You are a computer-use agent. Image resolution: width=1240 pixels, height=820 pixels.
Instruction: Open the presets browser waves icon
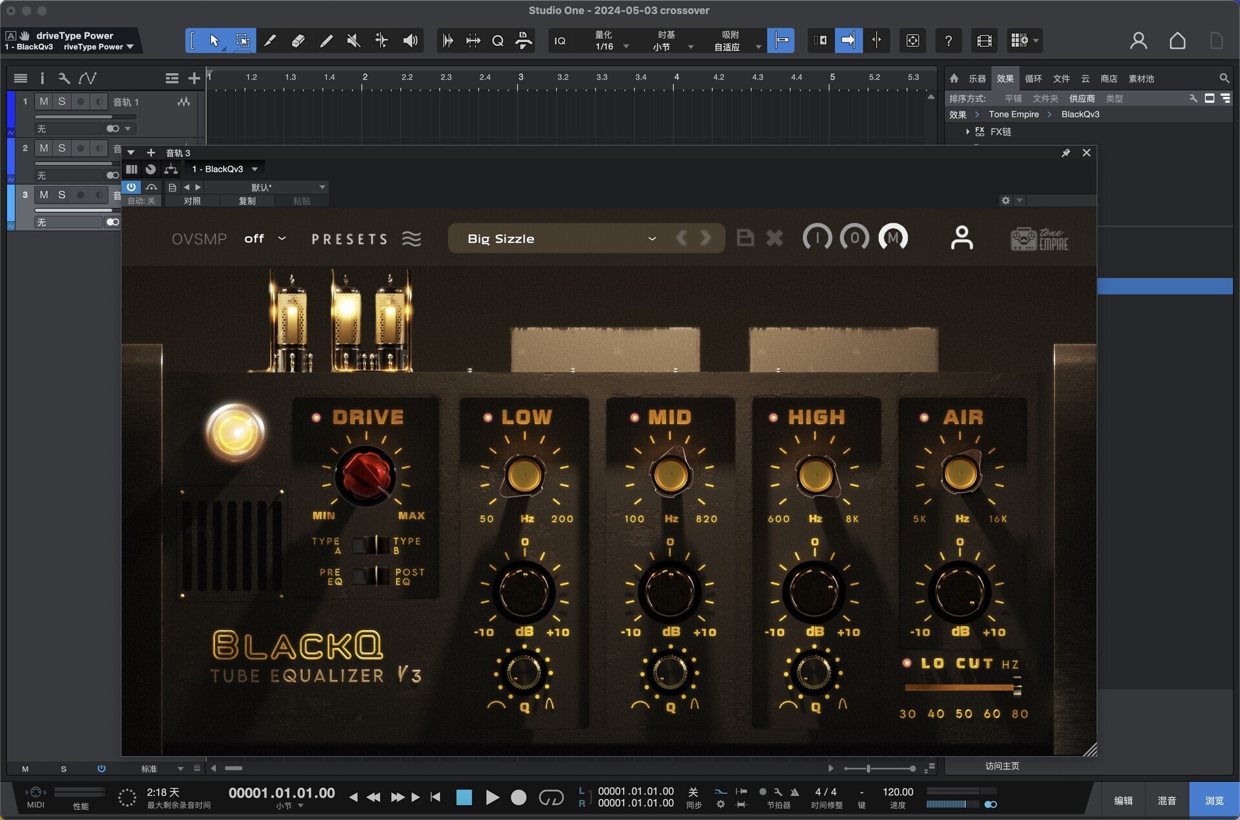(x=411, y=239)
